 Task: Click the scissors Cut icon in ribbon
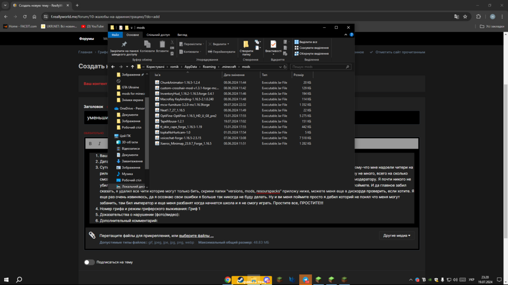[172, 43]
